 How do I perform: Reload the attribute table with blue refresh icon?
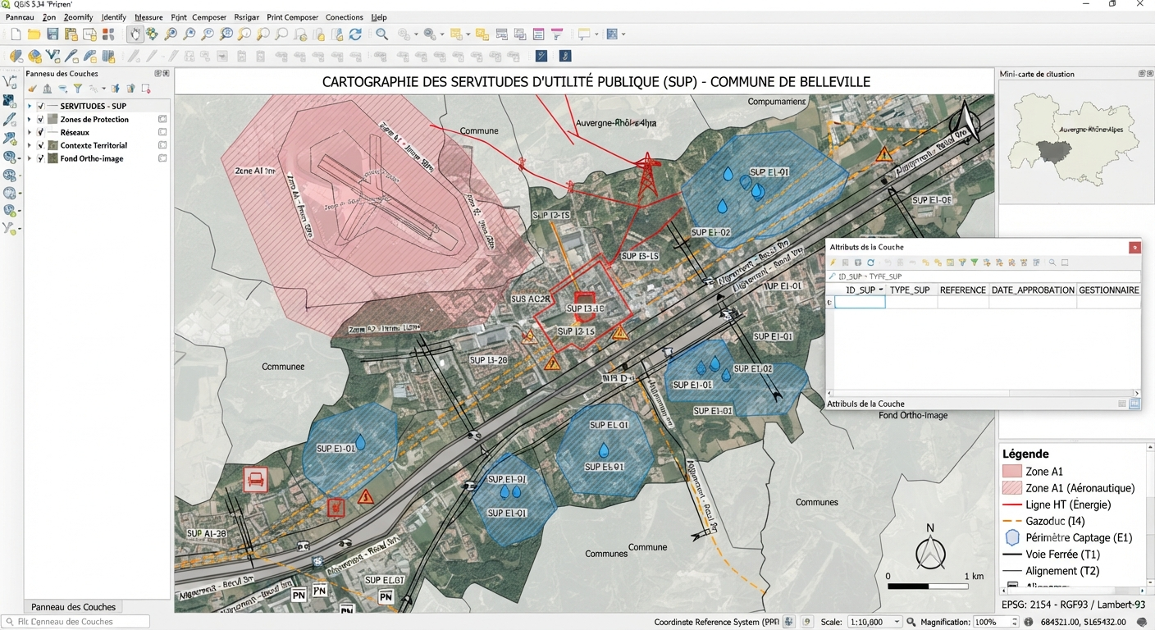(x=870, y=262)
